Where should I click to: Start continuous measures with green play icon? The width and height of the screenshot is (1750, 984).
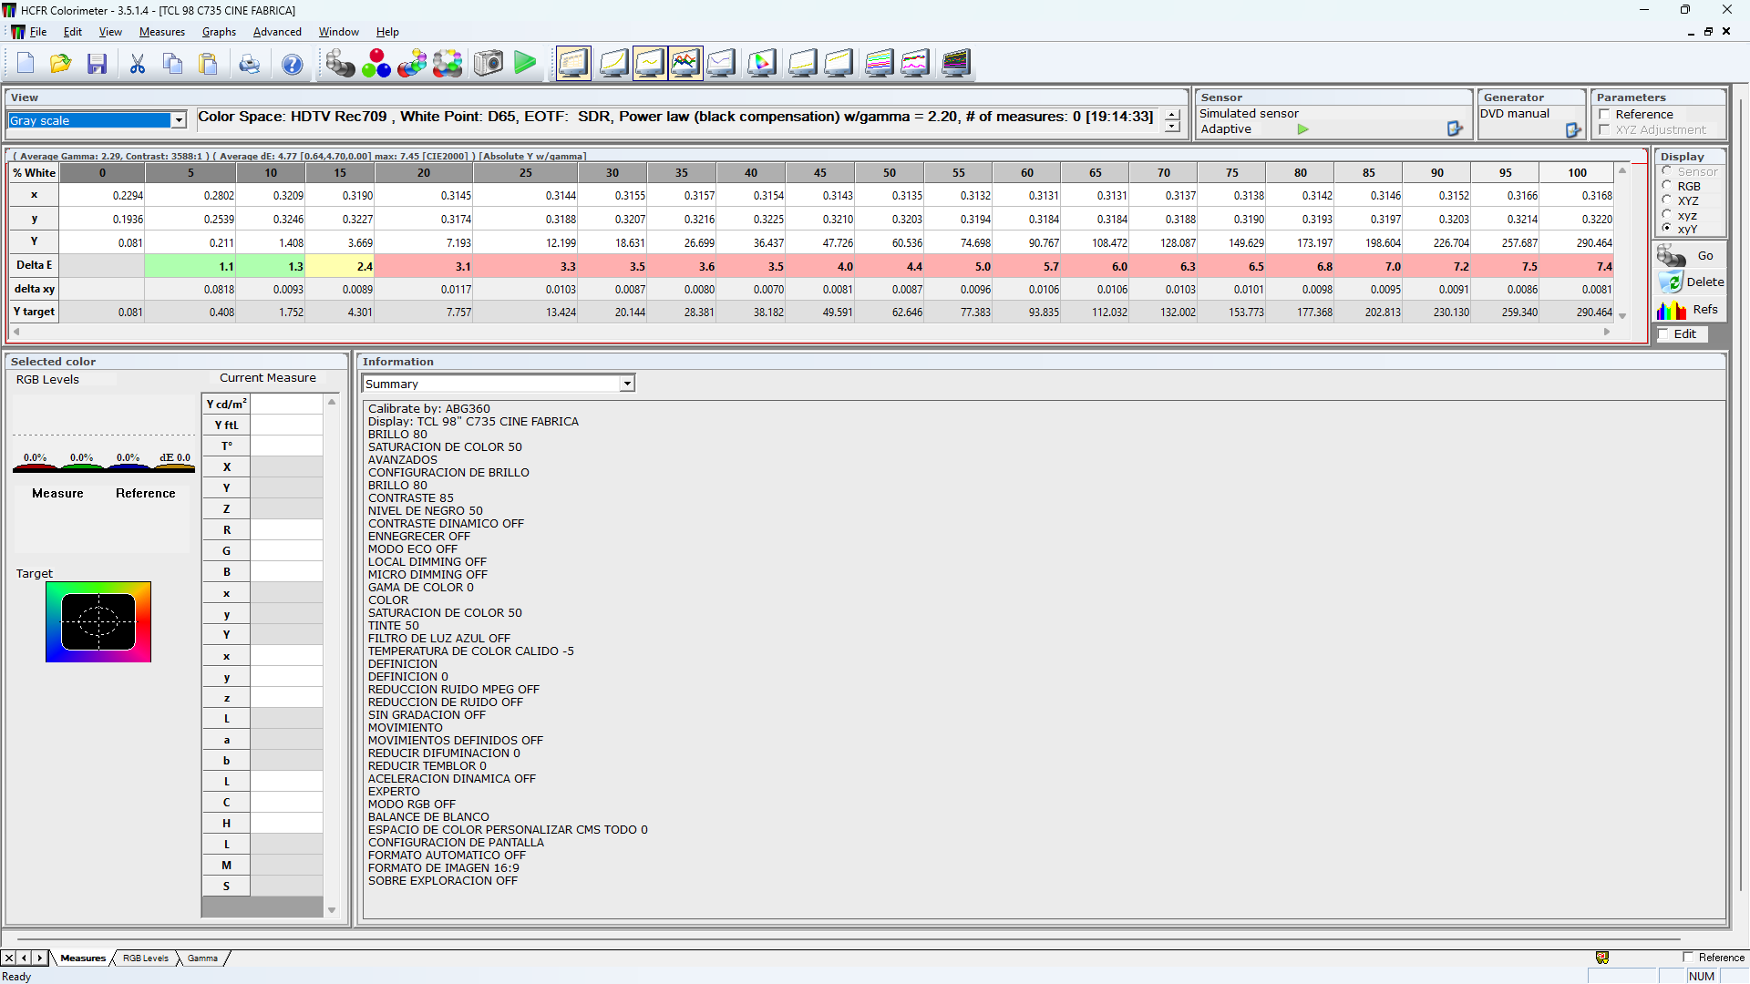(x=525, y=64)
